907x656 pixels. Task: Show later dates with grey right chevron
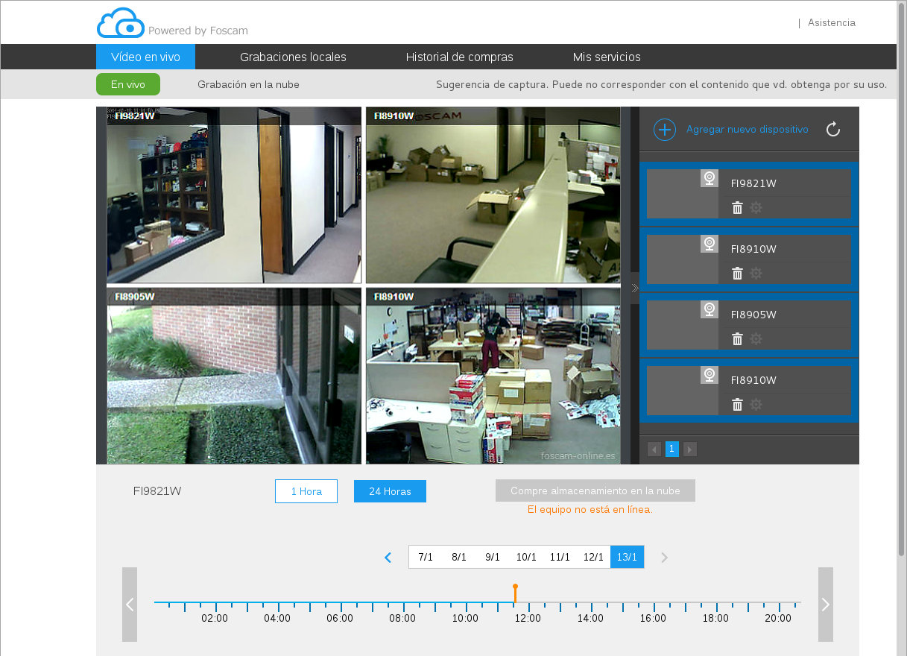(x=665, y=558)
